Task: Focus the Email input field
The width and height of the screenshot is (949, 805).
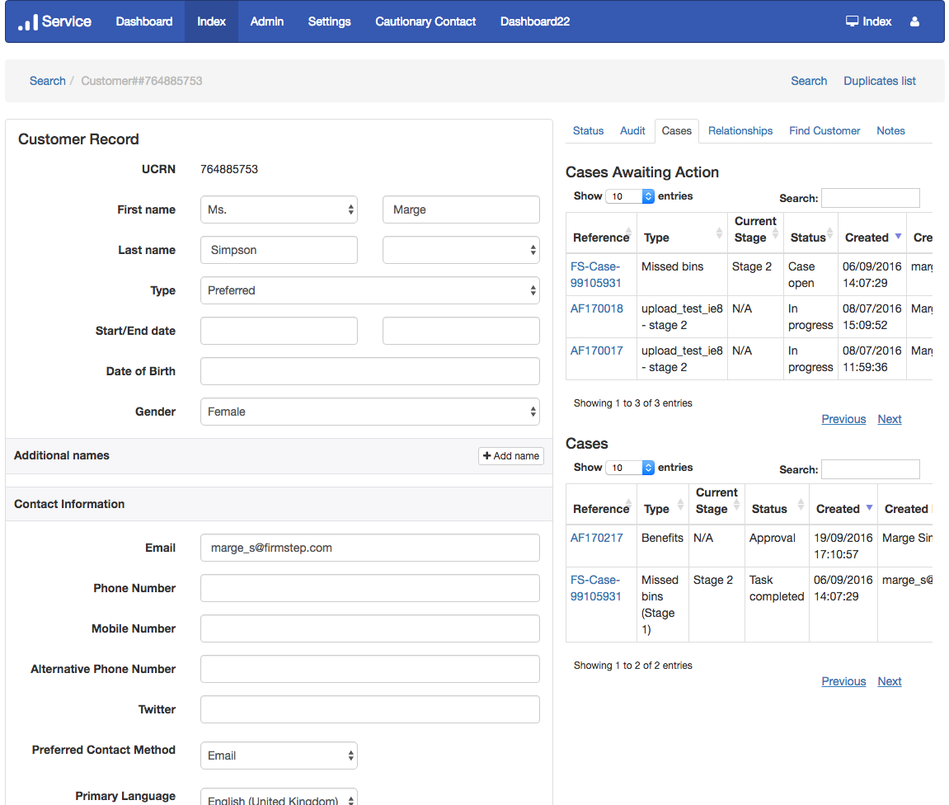Action: pos(370,548)
